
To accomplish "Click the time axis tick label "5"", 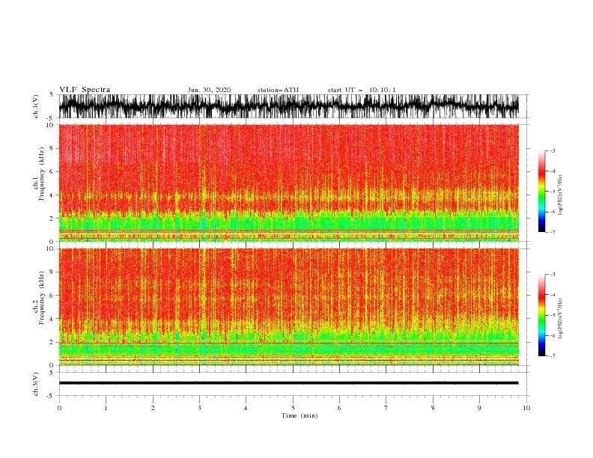I will [x=293, y=408].
